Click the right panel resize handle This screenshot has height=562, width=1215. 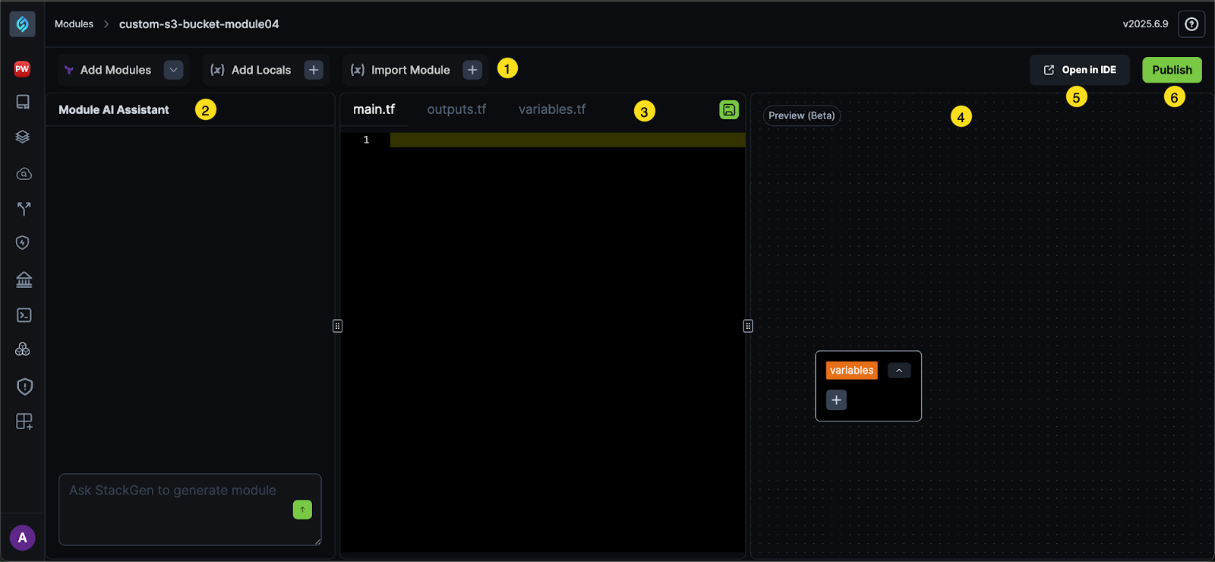pos(748,326)
